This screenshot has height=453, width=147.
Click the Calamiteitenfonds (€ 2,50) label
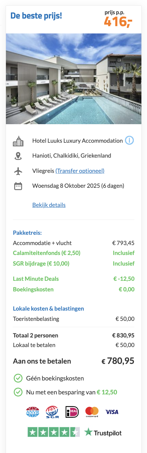pos(46,253)
